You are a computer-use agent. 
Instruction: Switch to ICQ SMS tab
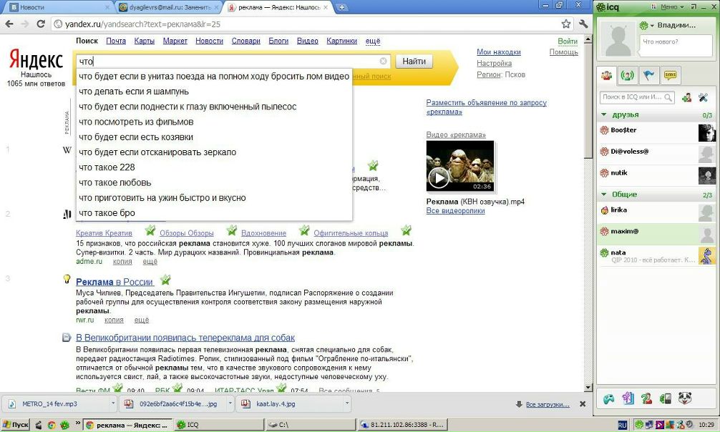pyautogui.click(x=671, y=74)
